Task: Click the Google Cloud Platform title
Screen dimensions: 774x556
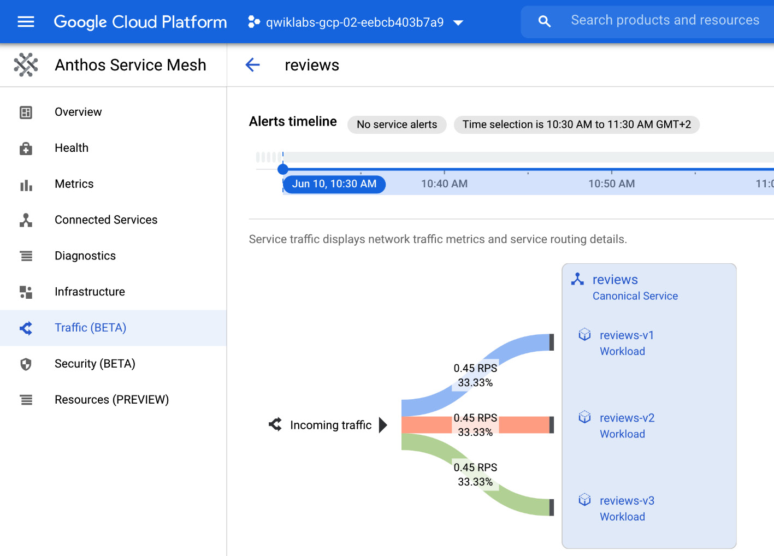Action: point(140,22)
